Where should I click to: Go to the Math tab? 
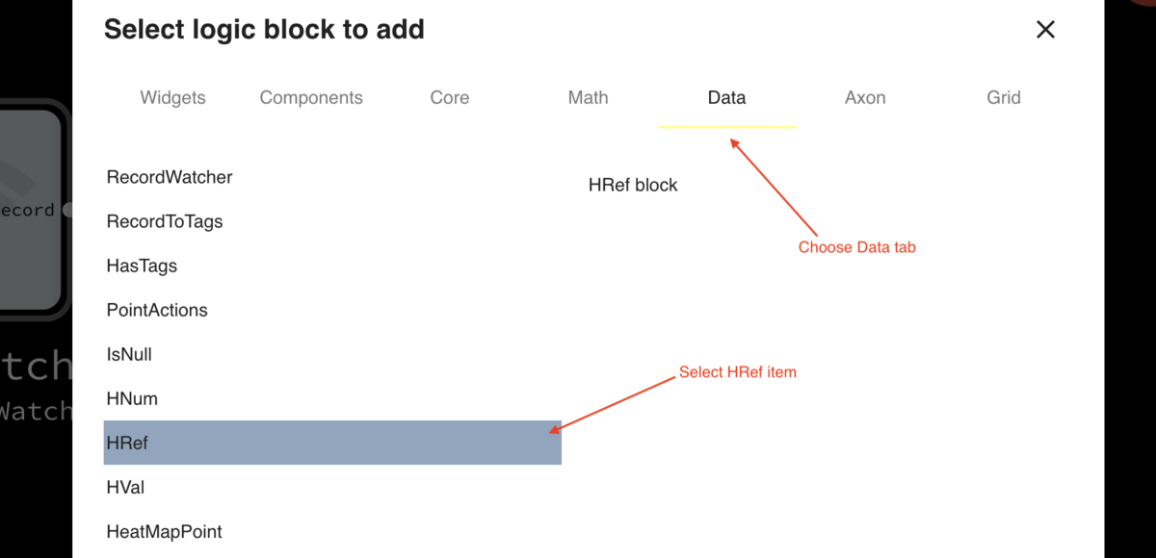click(x=589, y=97)
